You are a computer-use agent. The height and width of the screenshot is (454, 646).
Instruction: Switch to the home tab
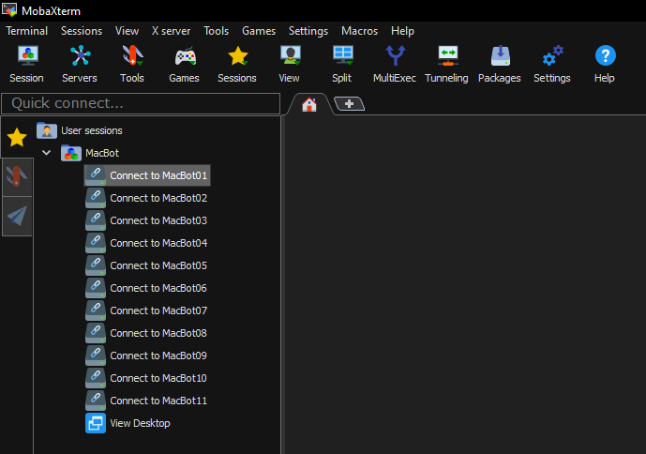[308, 104]
